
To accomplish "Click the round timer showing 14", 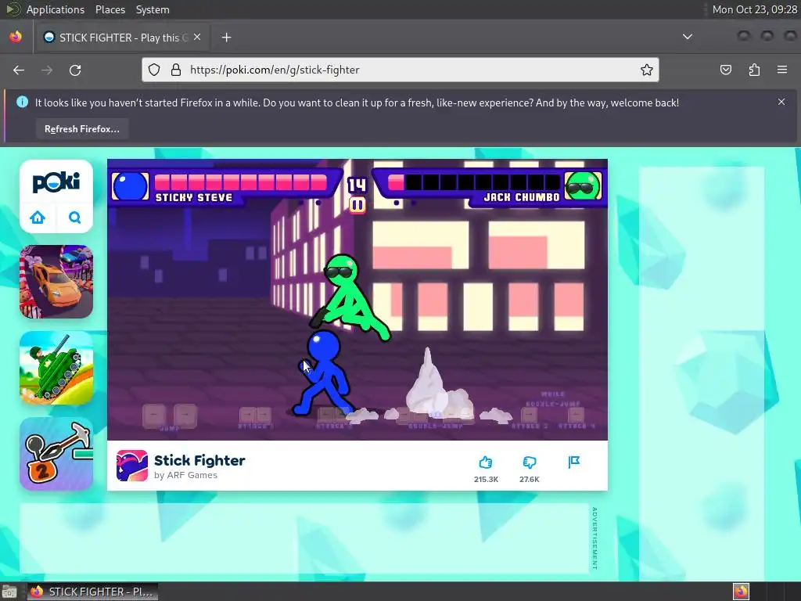I will tap(357, 185).
